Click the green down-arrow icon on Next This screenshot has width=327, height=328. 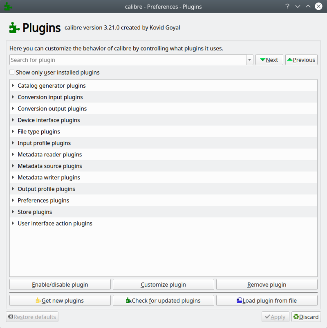pyautogui.click(x=263, y=59)
